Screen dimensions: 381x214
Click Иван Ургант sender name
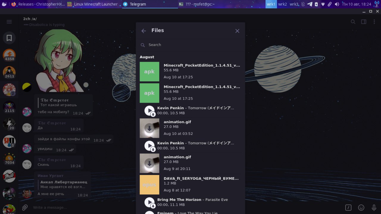pos(51,176)
